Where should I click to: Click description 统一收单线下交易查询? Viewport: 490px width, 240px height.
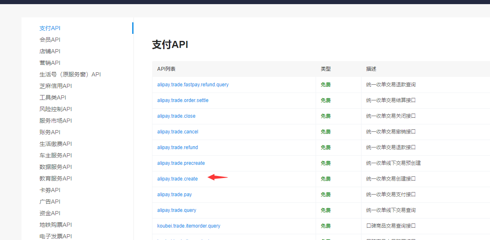tap(391, 210)
